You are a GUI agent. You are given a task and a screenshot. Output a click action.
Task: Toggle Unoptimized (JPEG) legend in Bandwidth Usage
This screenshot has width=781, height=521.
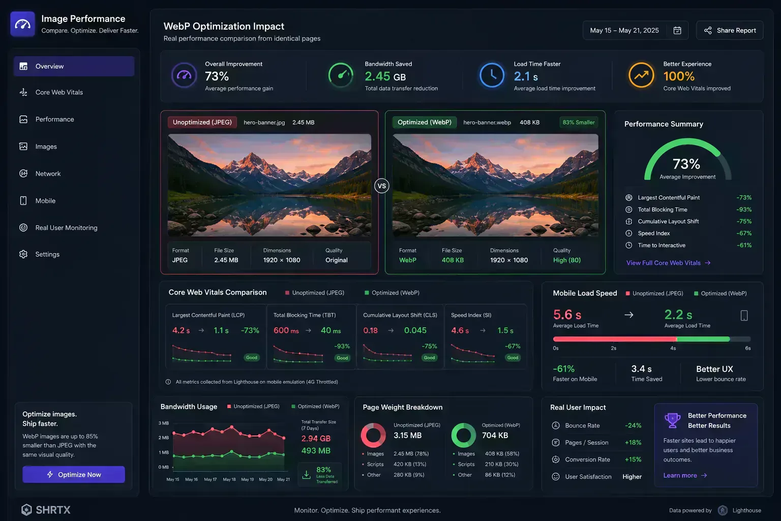[253, 407]
